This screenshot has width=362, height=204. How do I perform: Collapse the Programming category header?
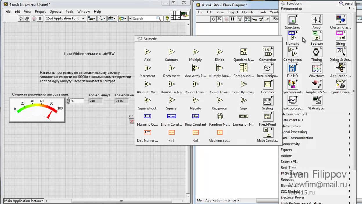click(x=316, y=9)
